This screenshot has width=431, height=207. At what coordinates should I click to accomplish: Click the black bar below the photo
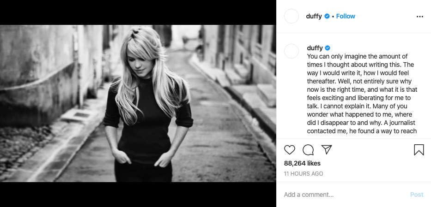138,195
